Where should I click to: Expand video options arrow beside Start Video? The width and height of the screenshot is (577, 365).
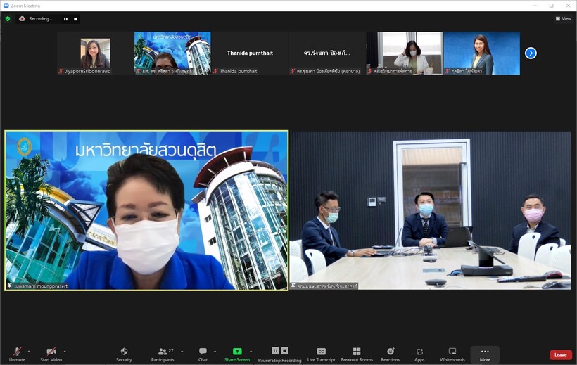tap(65, 352)
